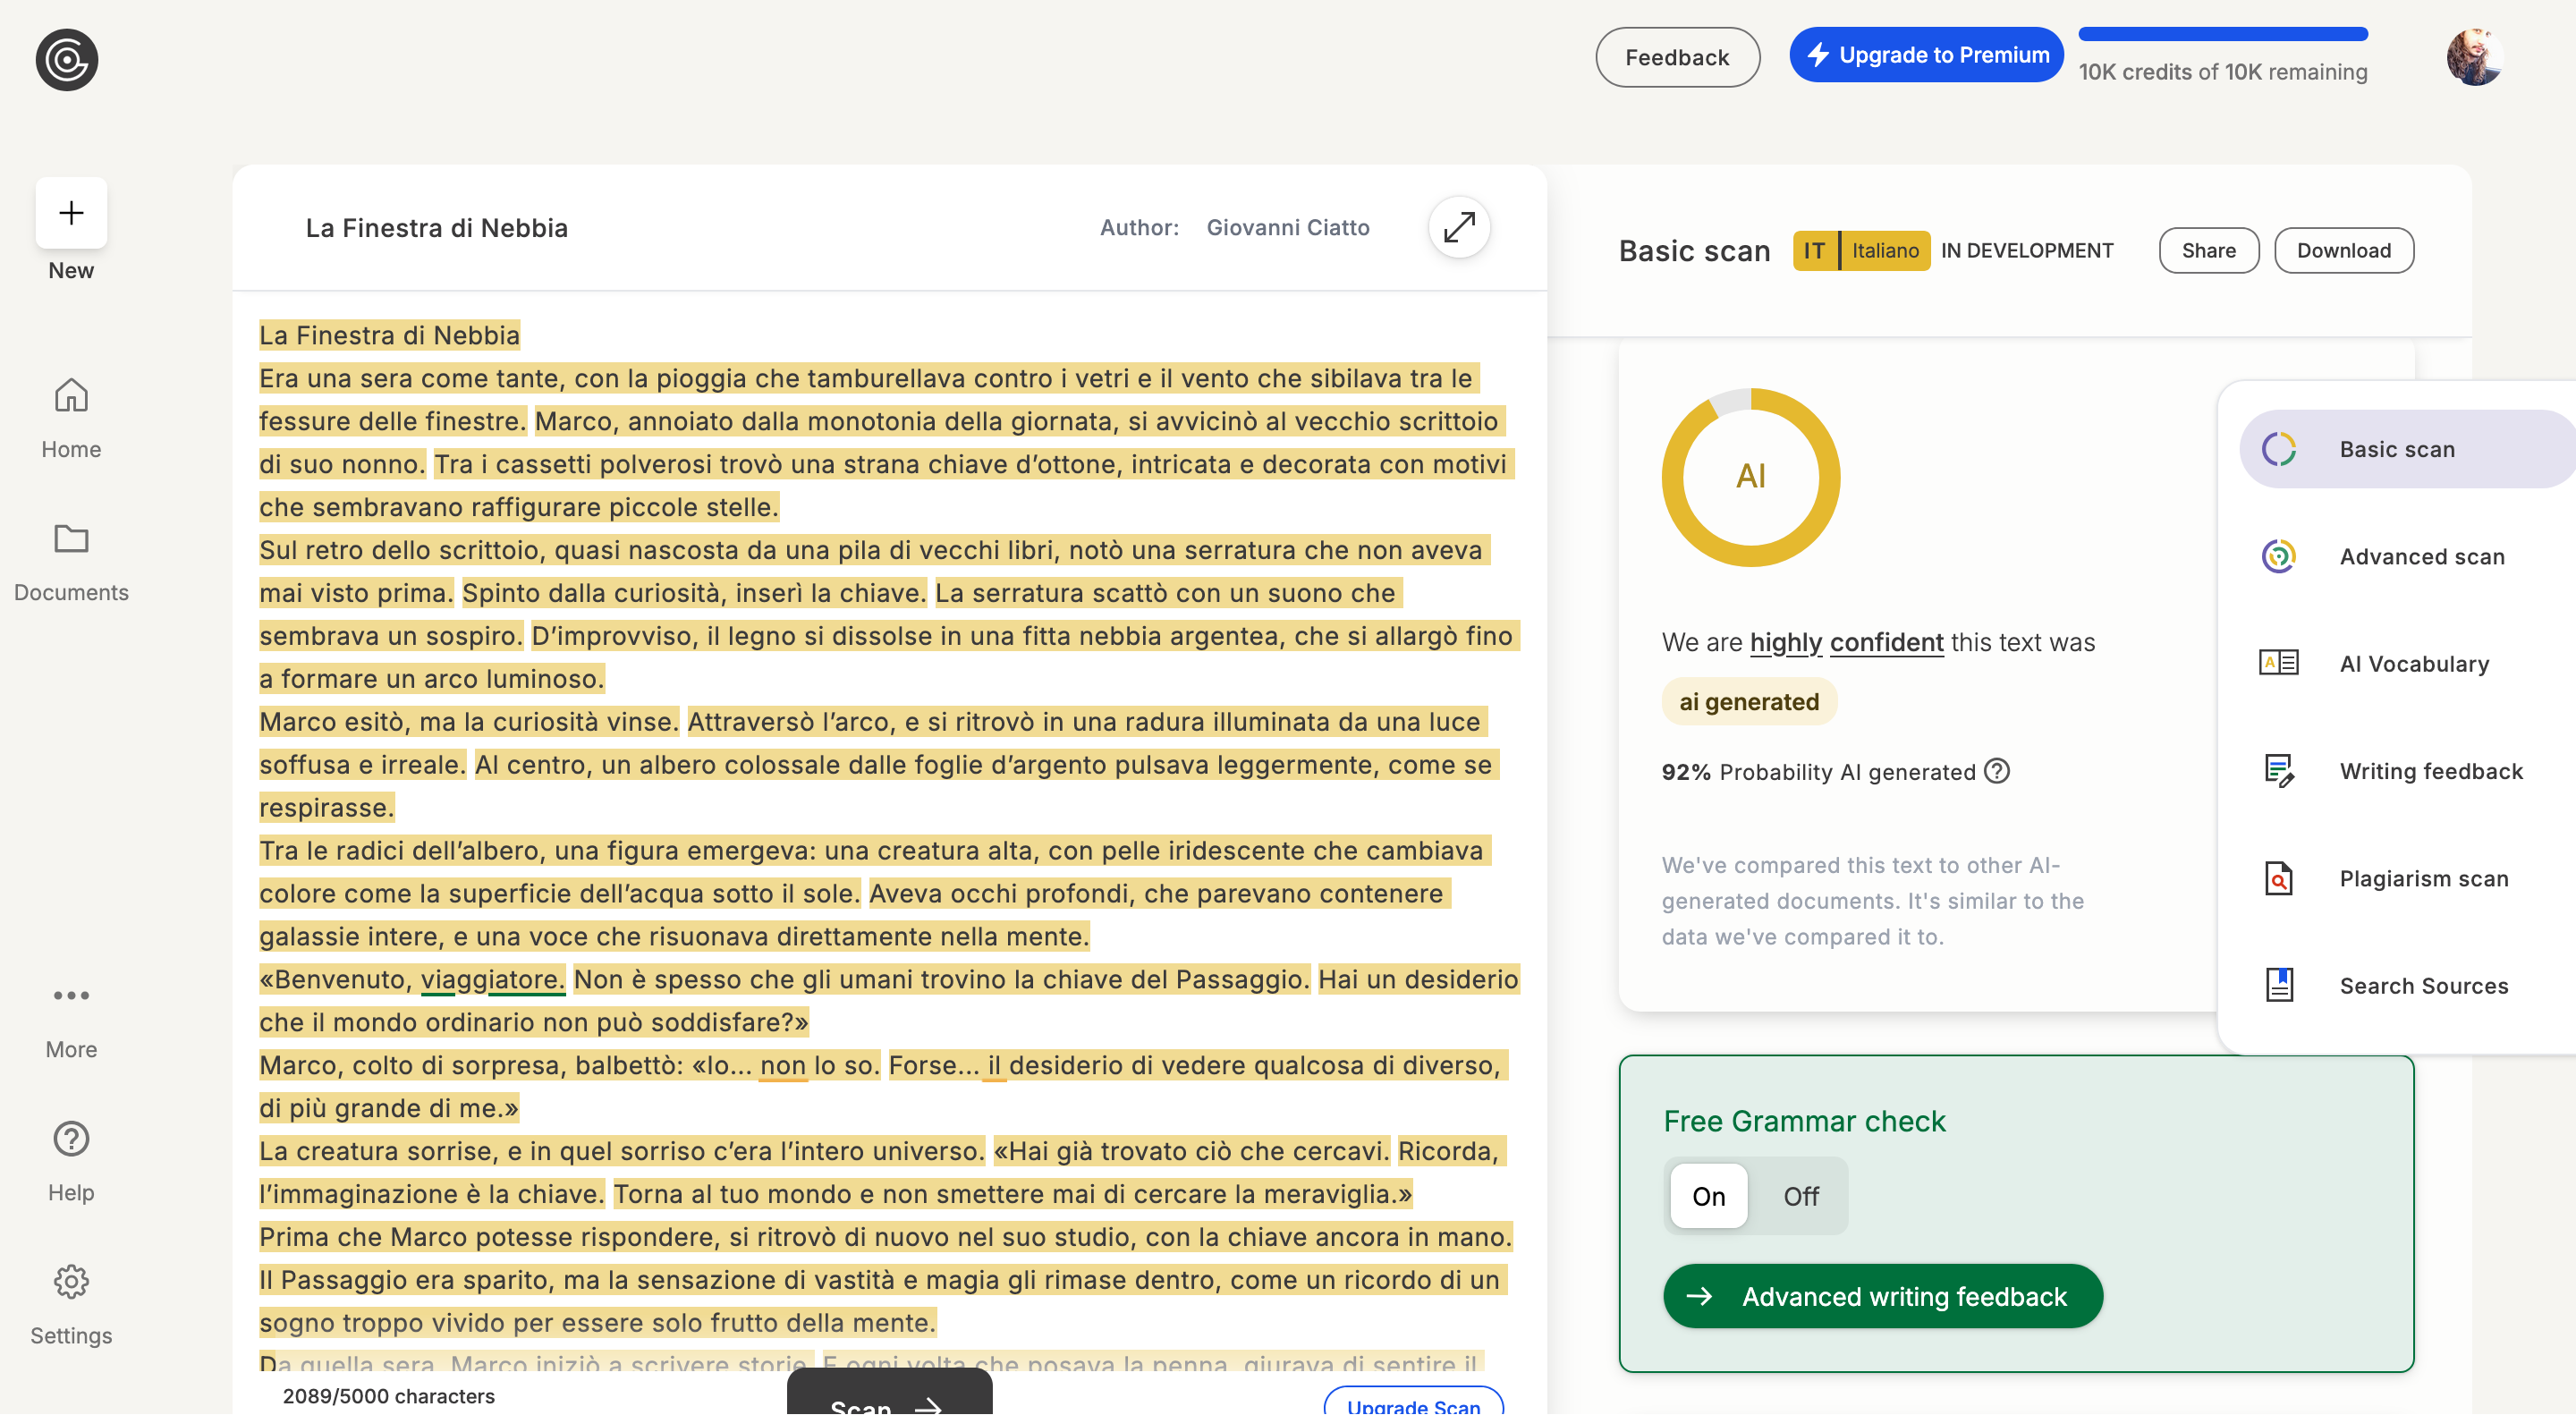Click the Share button
Screen dimensions: 2576x1415
coord(2208,250)
